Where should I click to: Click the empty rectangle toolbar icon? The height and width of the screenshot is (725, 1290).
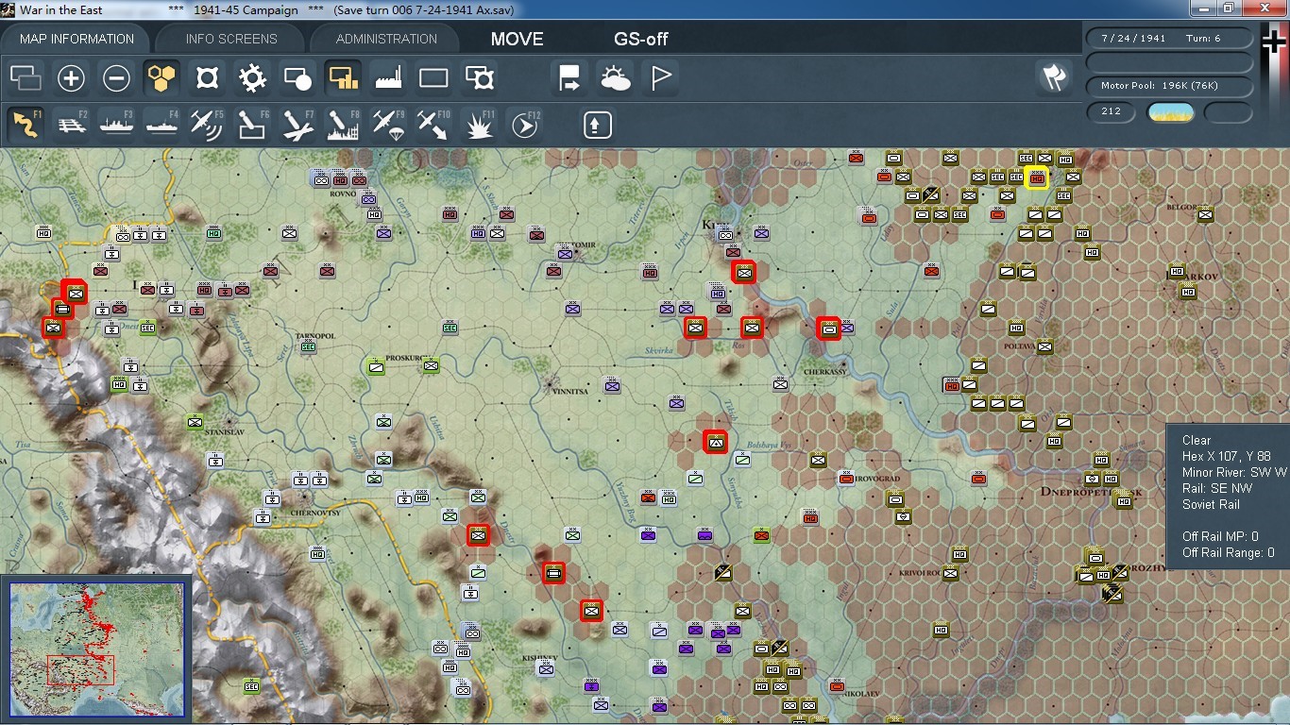coord(433,78)
